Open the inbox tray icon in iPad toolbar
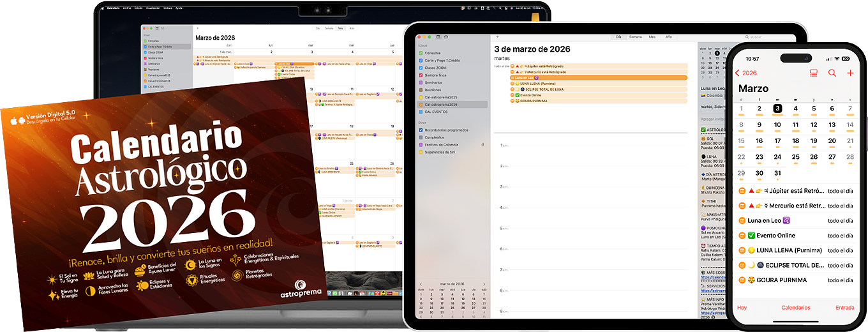 pyautogui.click(x=446, y=37)
